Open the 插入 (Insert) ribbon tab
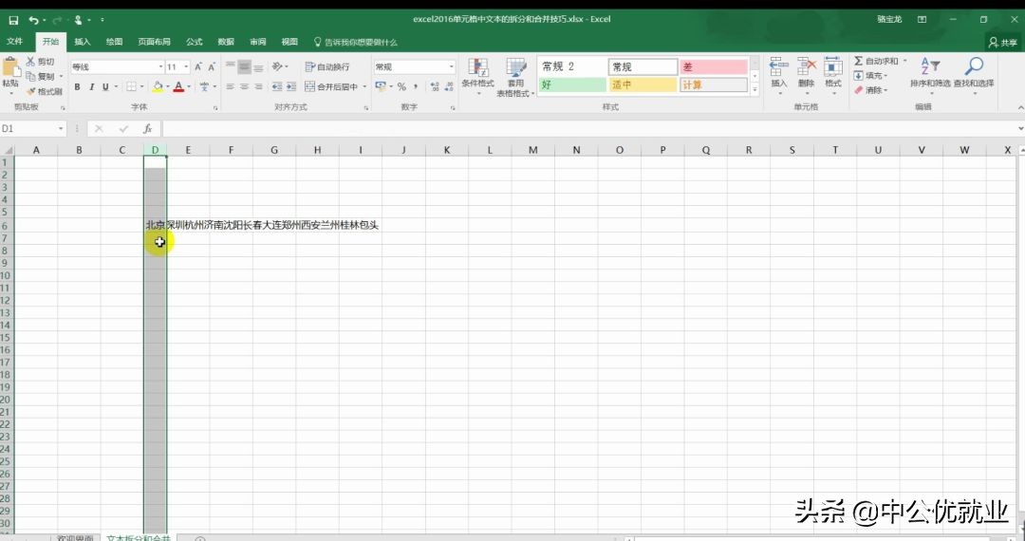Viewport: 1025px width, 541px height. click(83, 42)
